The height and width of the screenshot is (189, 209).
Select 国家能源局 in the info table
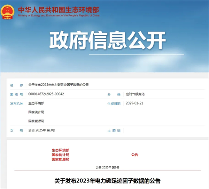36,121
